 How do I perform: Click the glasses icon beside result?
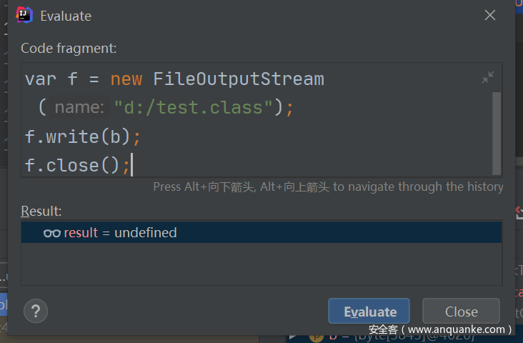coord(51,233)
